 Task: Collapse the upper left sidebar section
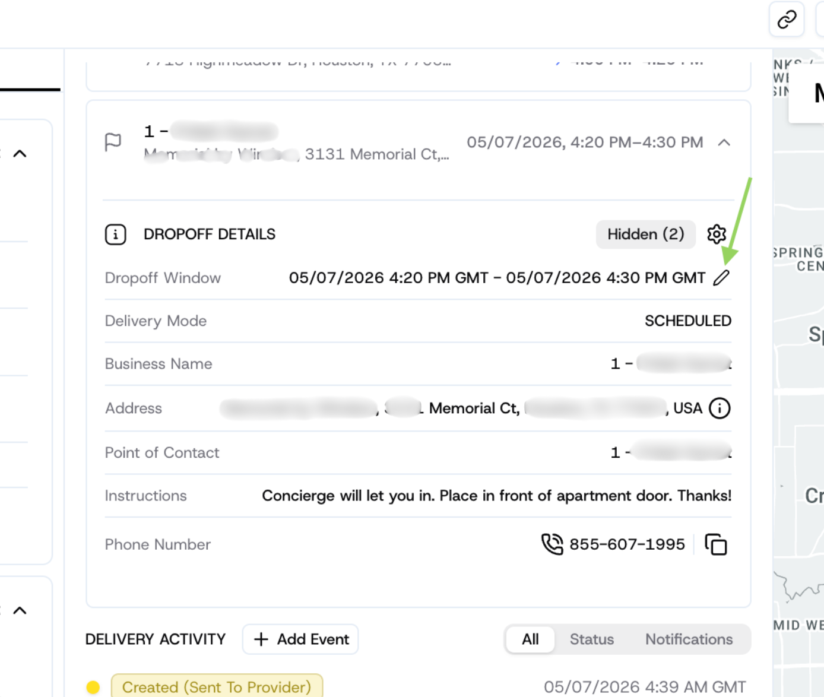click(x=20, y=154)
